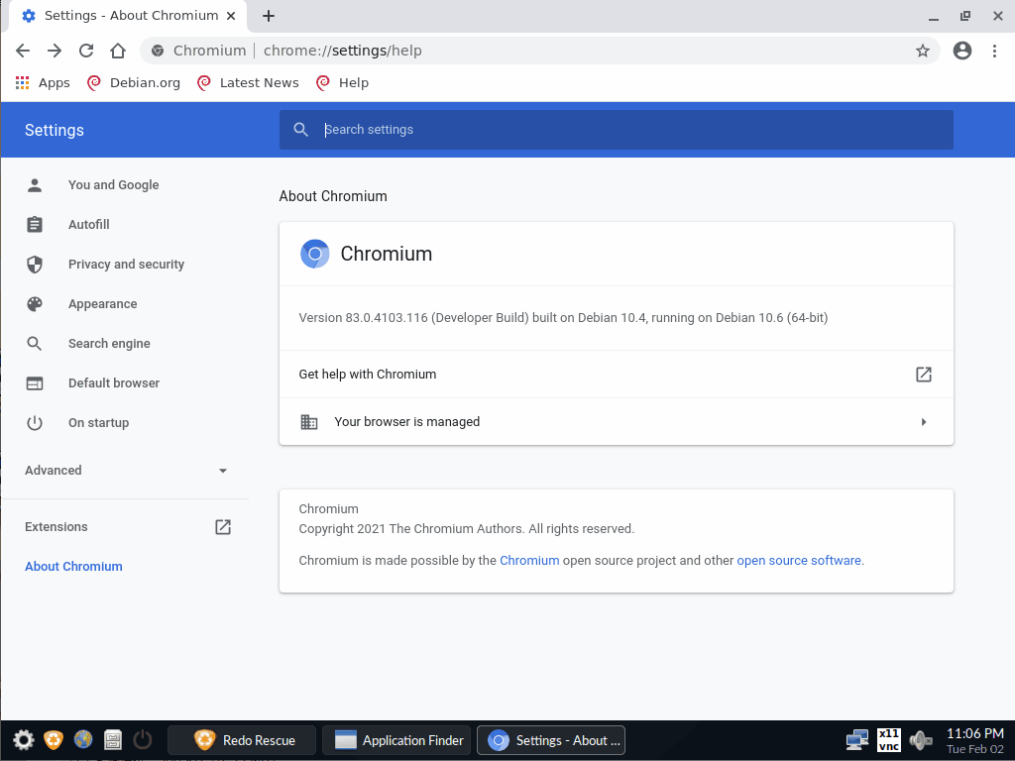This screenshot has height=761, width=1015.
Task: Click the Extensions external-link icon
Action: coord(223,527)
